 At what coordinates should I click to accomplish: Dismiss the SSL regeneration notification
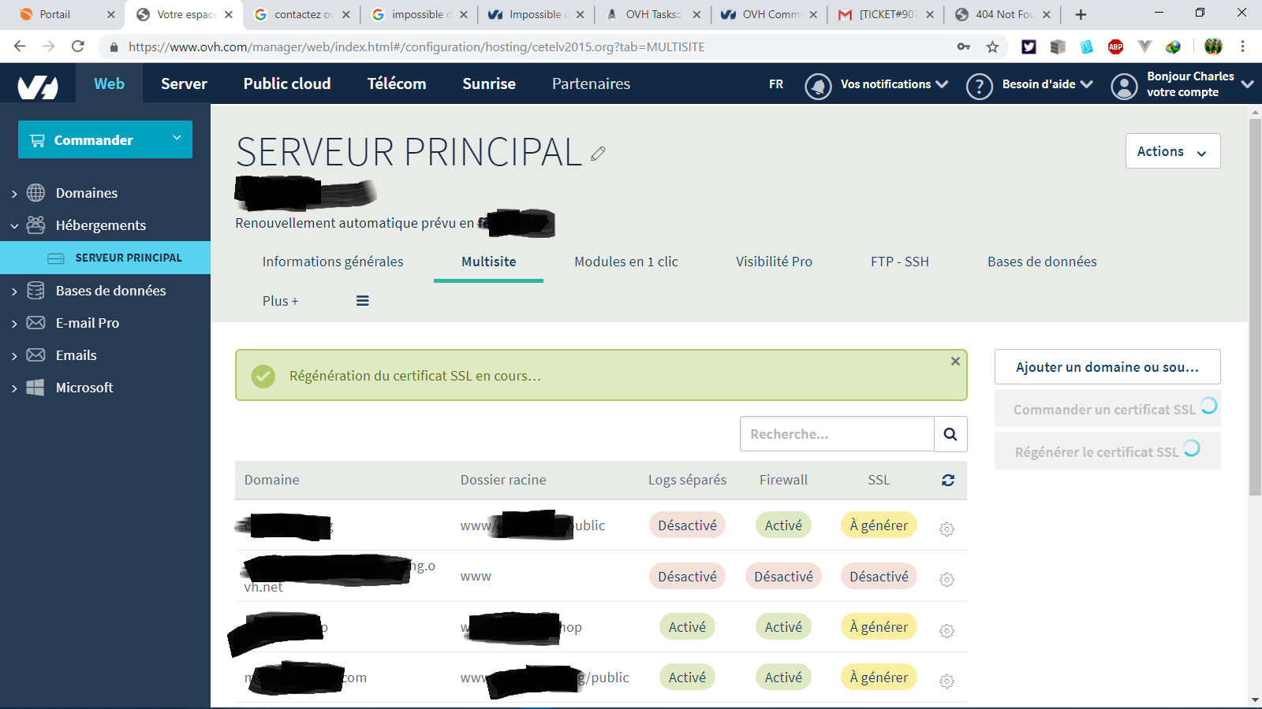pyautogui.click(x=955, y=361)
